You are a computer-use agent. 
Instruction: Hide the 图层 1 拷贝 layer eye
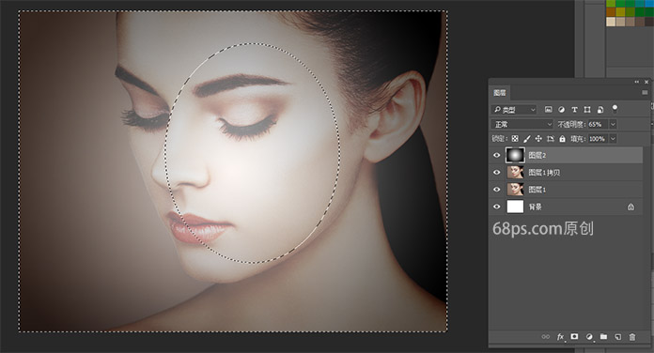(496, 172)
